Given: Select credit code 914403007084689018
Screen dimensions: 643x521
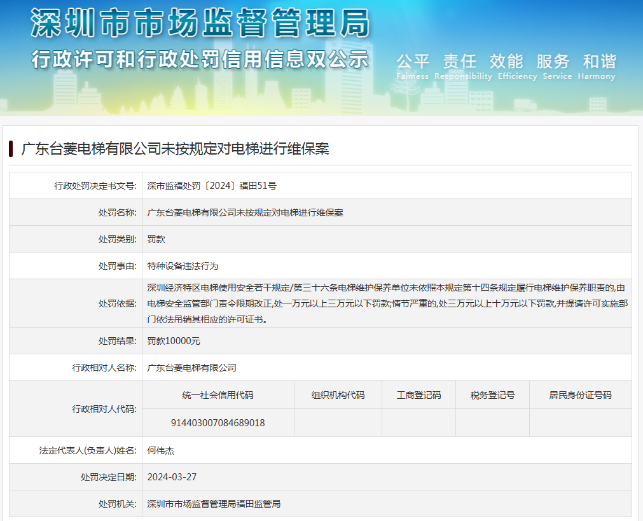Looking at the screenshot, I should click(218, 423).
